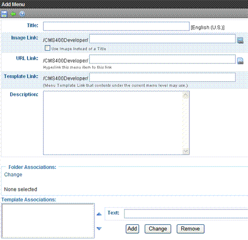Click the green back arrow icon
The image size is (248, 240).
pos(13,14)
